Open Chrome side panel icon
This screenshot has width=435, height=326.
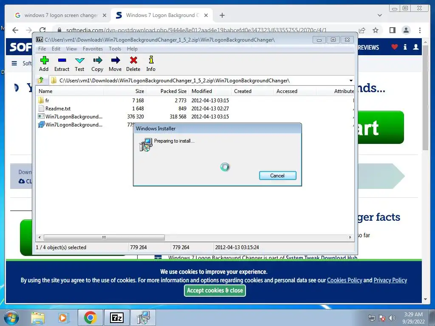pyautogui.click(x=392, y=30)
